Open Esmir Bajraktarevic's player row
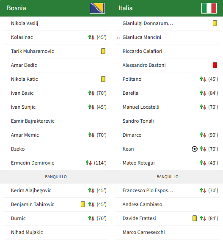The height and width of the screenshot is (242, 223). [x=56, y=121]
